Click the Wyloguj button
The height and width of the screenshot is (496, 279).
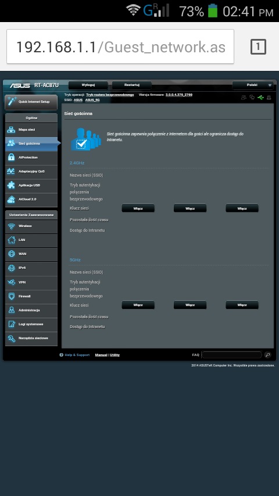[88, 85]
